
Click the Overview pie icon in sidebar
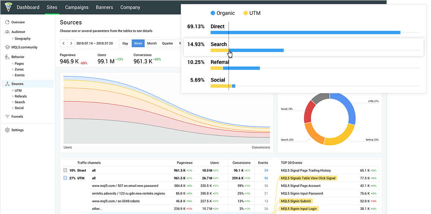coord(7,22)
